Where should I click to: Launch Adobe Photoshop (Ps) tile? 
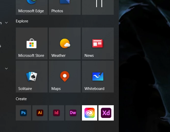[x=23, y=113]
